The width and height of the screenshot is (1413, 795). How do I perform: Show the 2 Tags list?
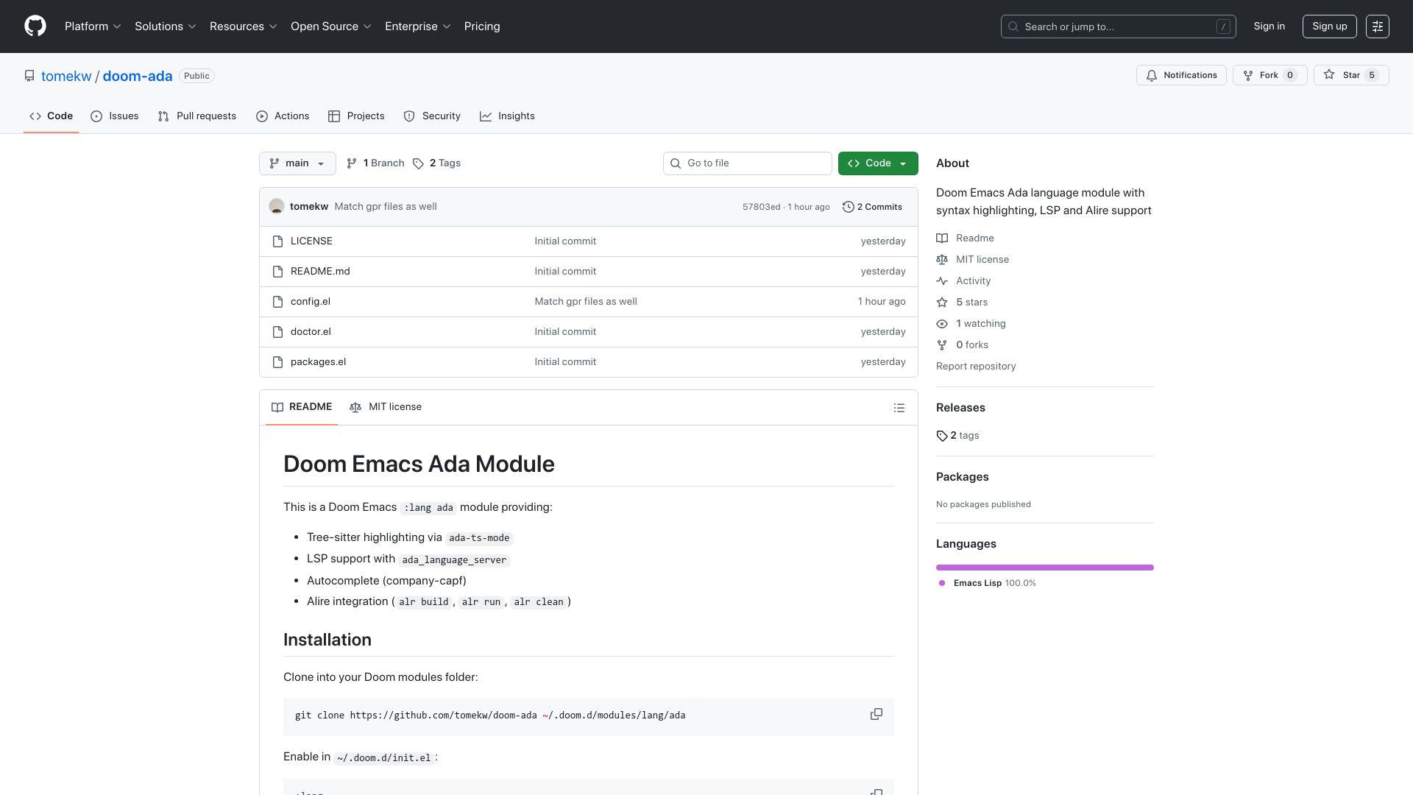point(437,163)
